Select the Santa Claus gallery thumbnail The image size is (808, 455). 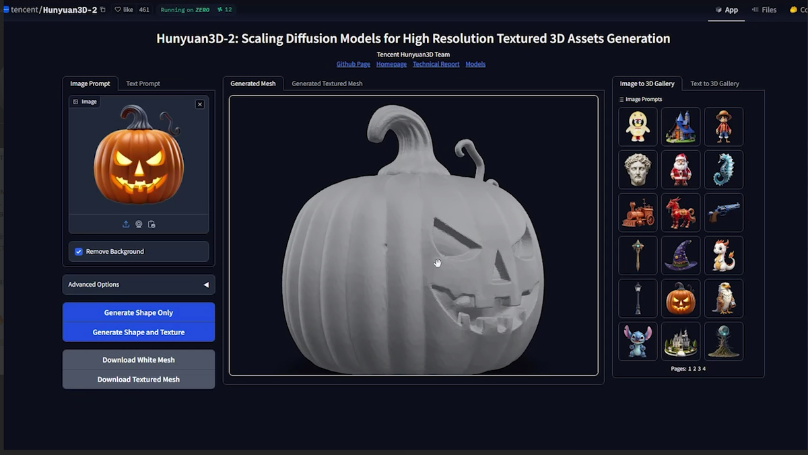point(681,169)
